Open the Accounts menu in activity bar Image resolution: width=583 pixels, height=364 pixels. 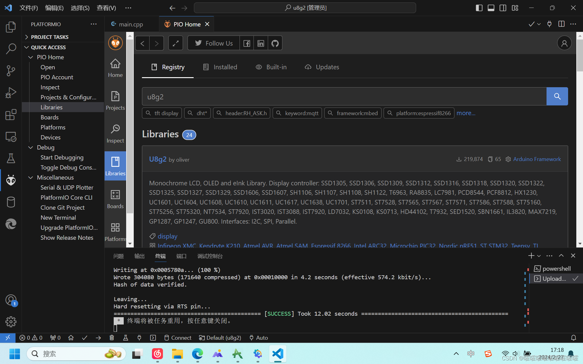tap(11, 300)
